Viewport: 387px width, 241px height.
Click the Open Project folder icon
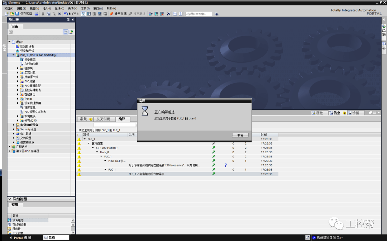pos(11,14)
